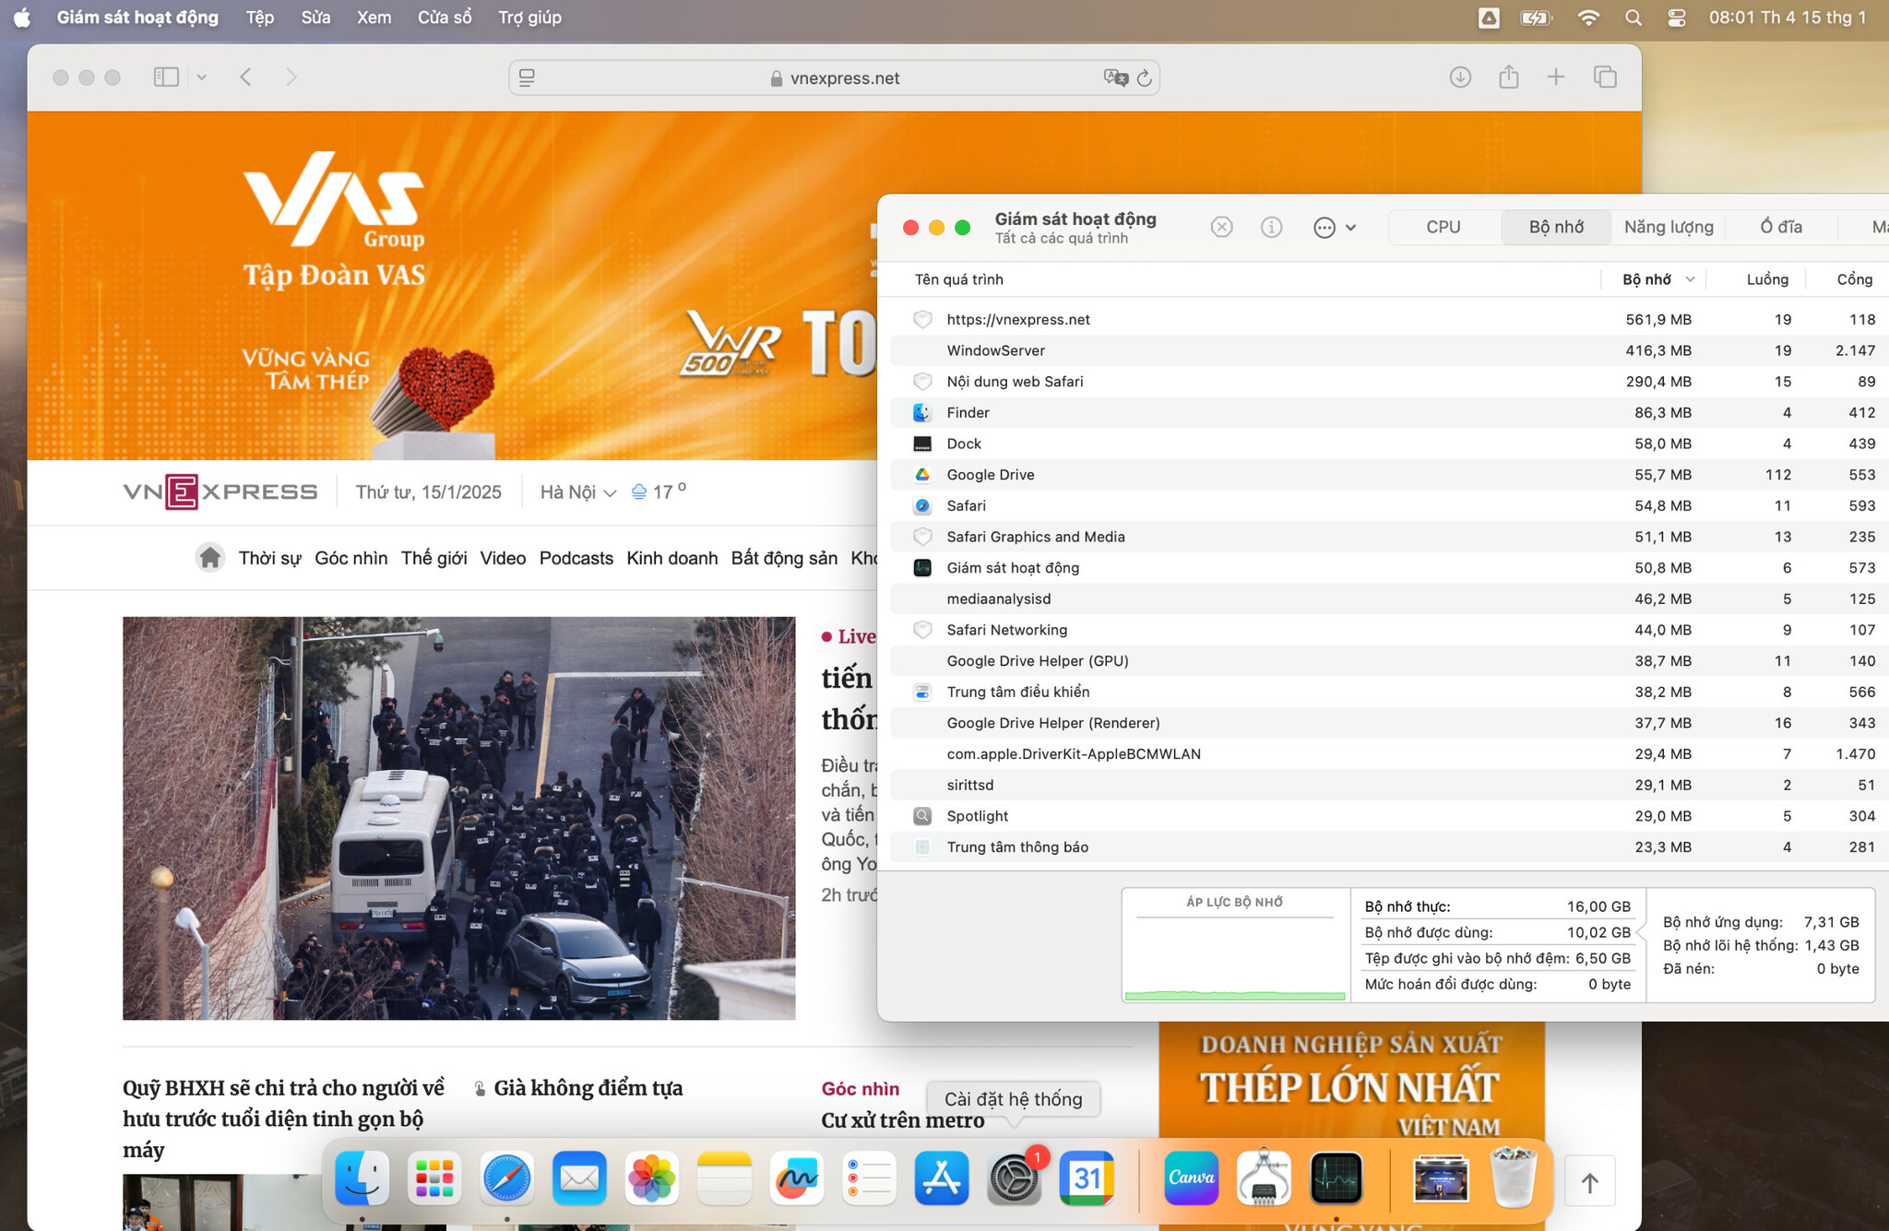Sort by Tên quá trình column header
The width and height of the screenshot is (1889, 1231).
pos(959,279)
